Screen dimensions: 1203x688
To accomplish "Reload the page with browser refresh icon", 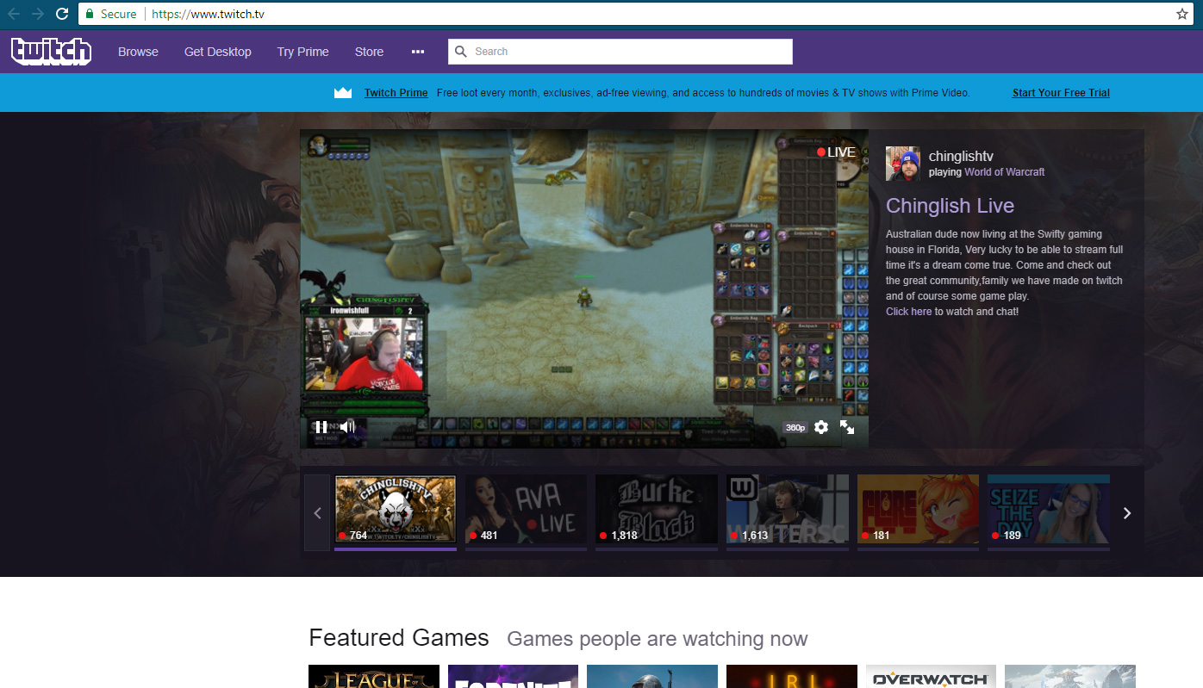I will 62,14.
